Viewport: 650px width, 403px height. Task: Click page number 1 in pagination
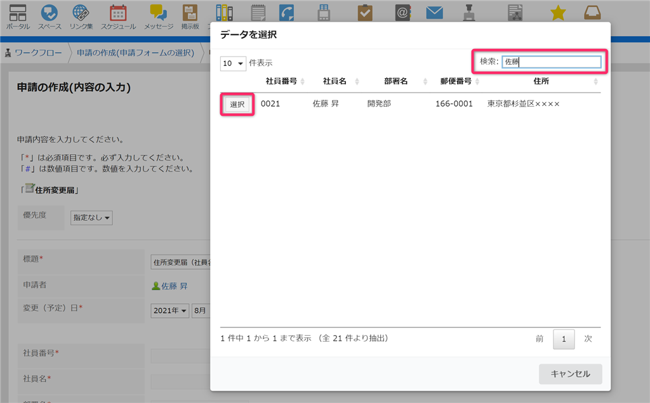[564, 339]
